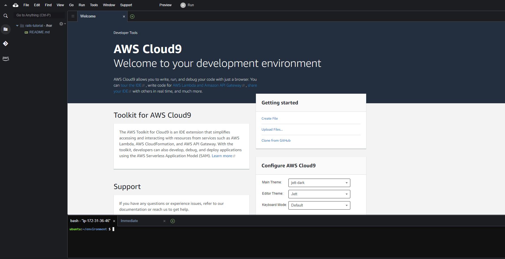Viewport: 505px width, 259px height.
Task: Open README.md in file tree
Action: [x=39, y=32]
